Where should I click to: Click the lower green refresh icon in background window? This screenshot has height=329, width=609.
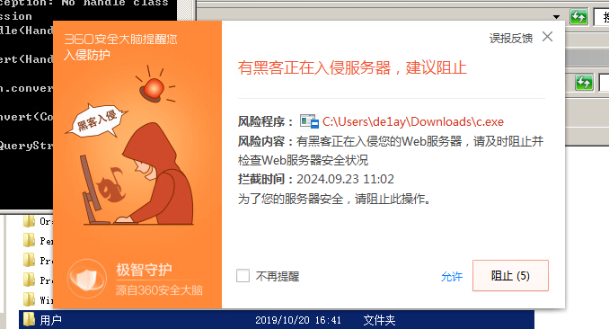click(584, 83)
